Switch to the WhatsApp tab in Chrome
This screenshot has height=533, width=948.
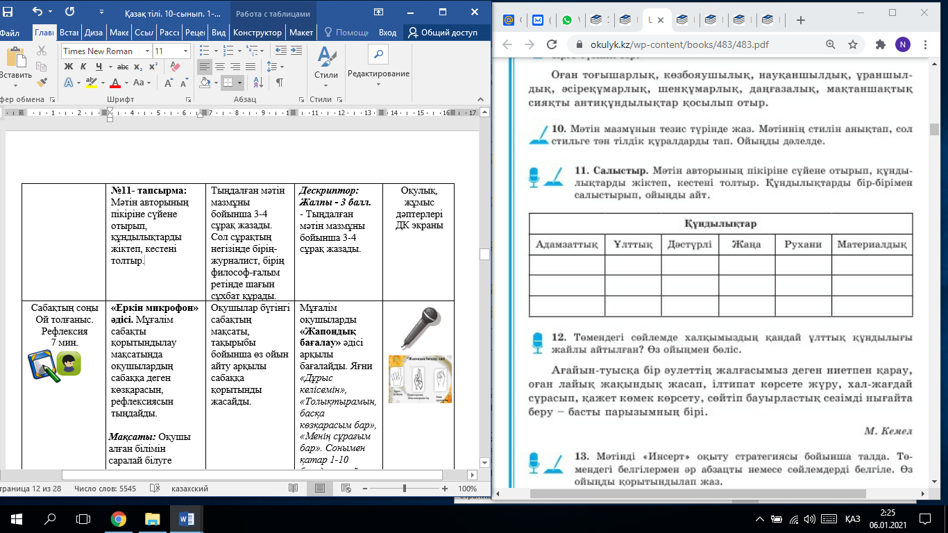pyautogui.click(x=568, y=20)
